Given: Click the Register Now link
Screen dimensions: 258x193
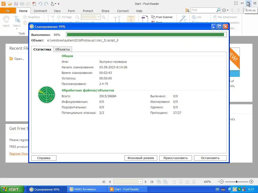Looking at the screenshot, I should point(19,154).
